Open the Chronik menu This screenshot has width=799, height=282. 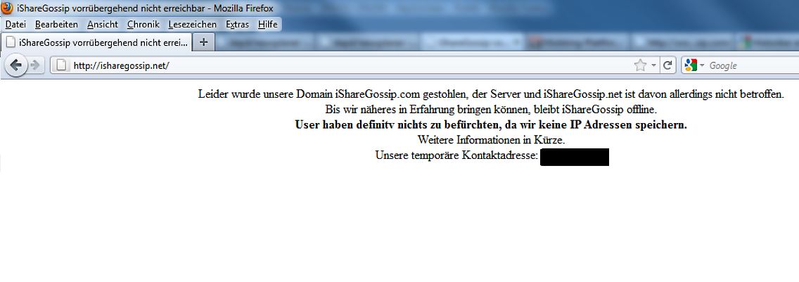[x=143, y=25]
